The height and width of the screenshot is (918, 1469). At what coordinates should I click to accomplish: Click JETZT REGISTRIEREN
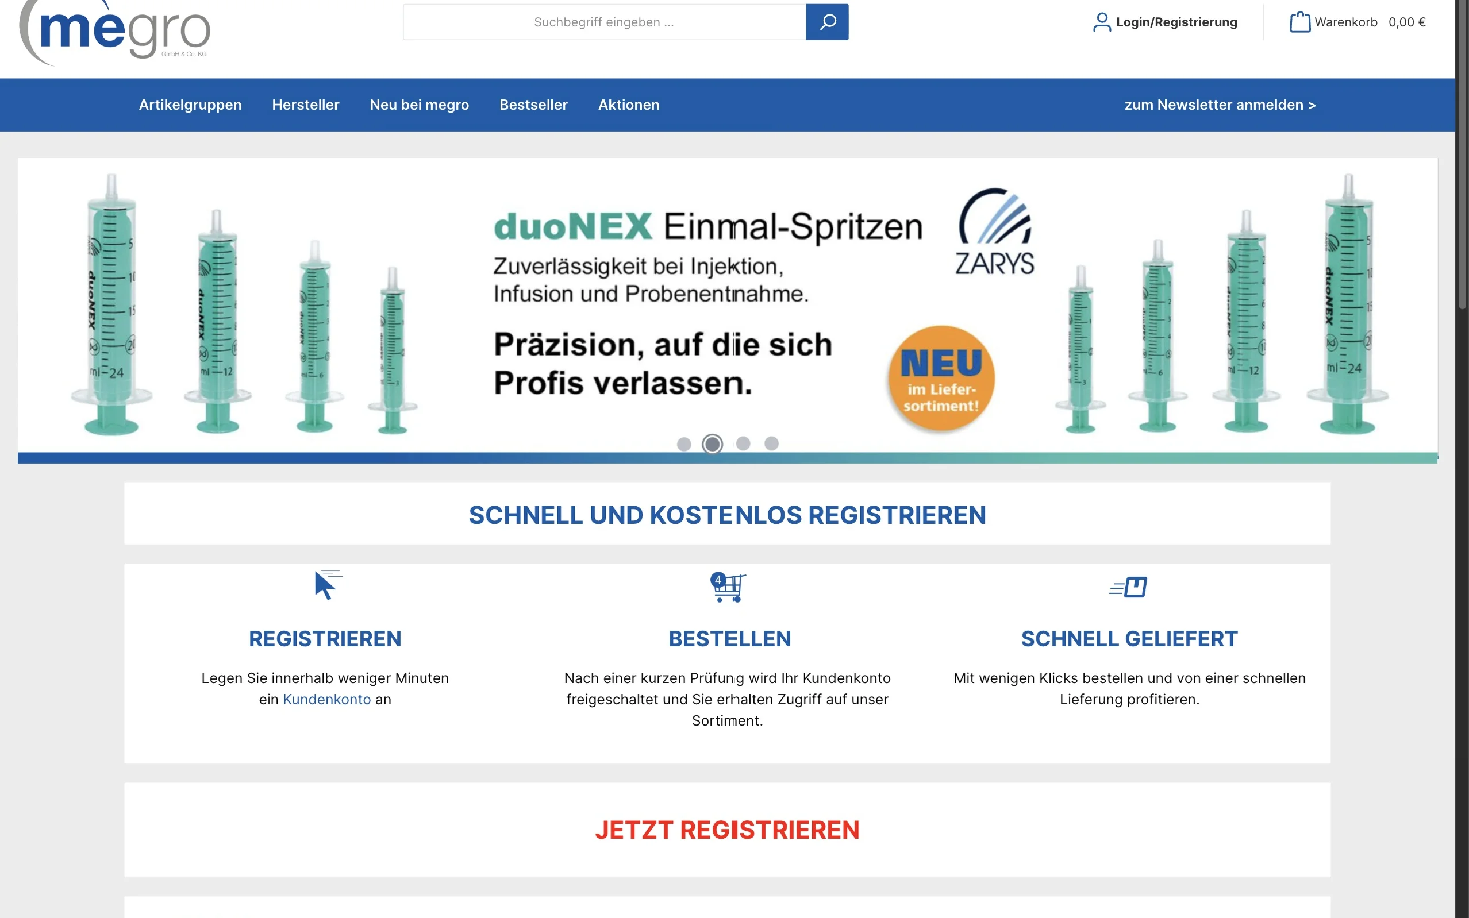coord(727,830)
